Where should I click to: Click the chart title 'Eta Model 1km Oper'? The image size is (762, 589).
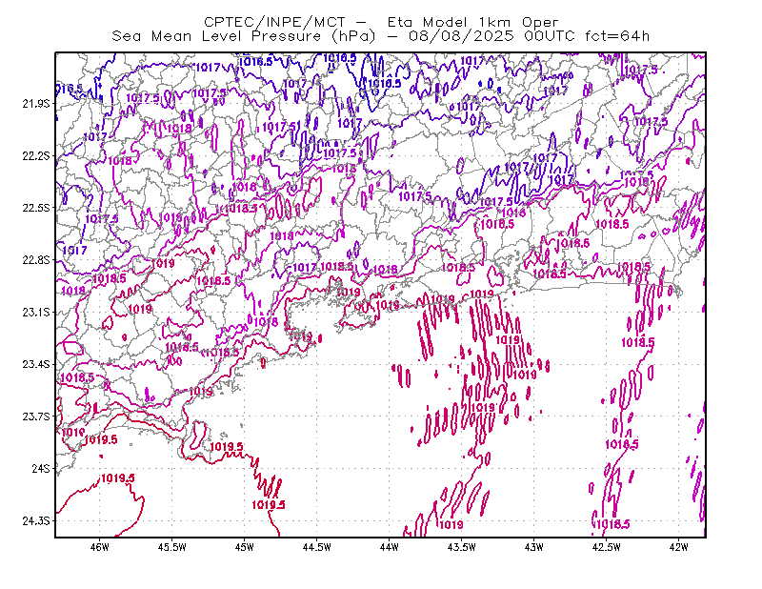pos(472,22)
